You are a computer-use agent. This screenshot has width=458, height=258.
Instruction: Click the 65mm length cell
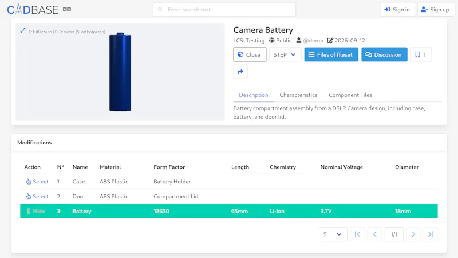tap(239, 211)
